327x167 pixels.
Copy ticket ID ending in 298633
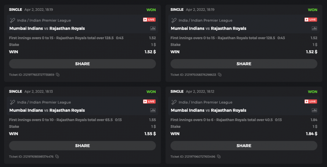tap(219, 75)
